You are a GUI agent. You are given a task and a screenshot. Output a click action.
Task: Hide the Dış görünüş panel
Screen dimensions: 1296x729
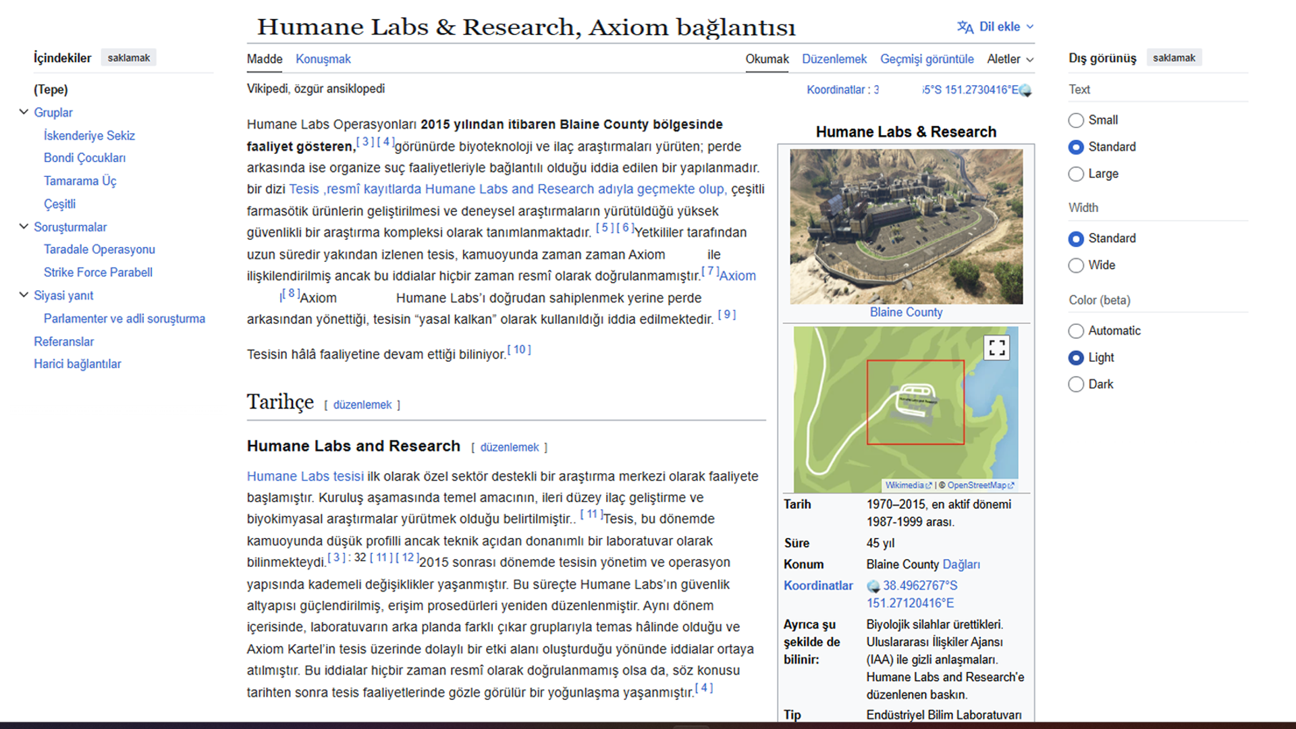(x=1174, y=58)
